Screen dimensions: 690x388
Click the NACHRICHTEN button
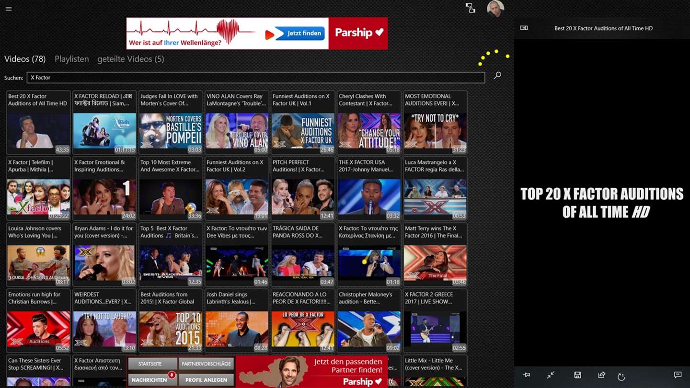pyautogui.click(x=152, y=379)
